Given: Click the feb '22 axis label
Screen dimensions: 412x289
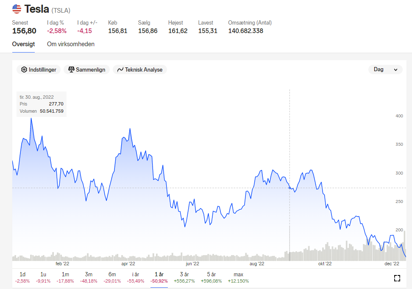Looking at the screenshot, I should pos(62,264).
